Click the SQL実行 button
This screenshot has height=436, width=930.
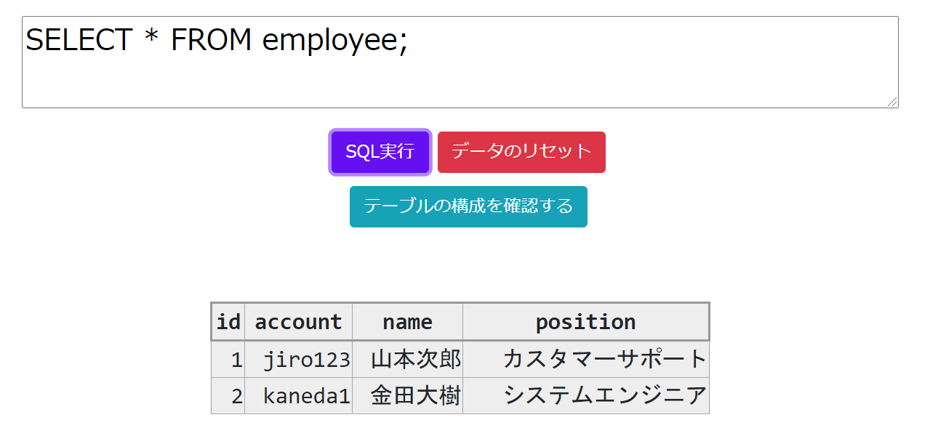pyautogui.click(x=380, y=152)
